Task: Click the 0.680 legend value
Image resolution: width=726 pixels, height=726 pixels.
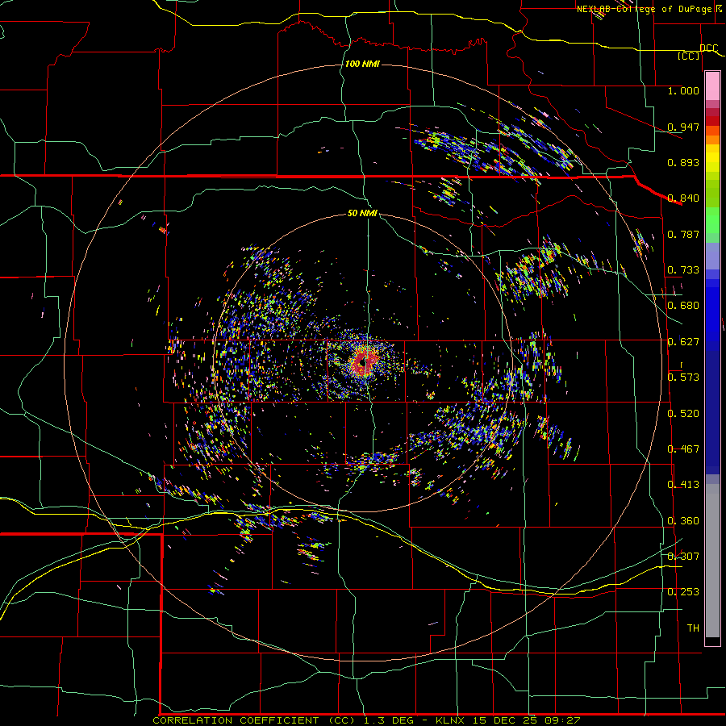Action: click(683, 306)
